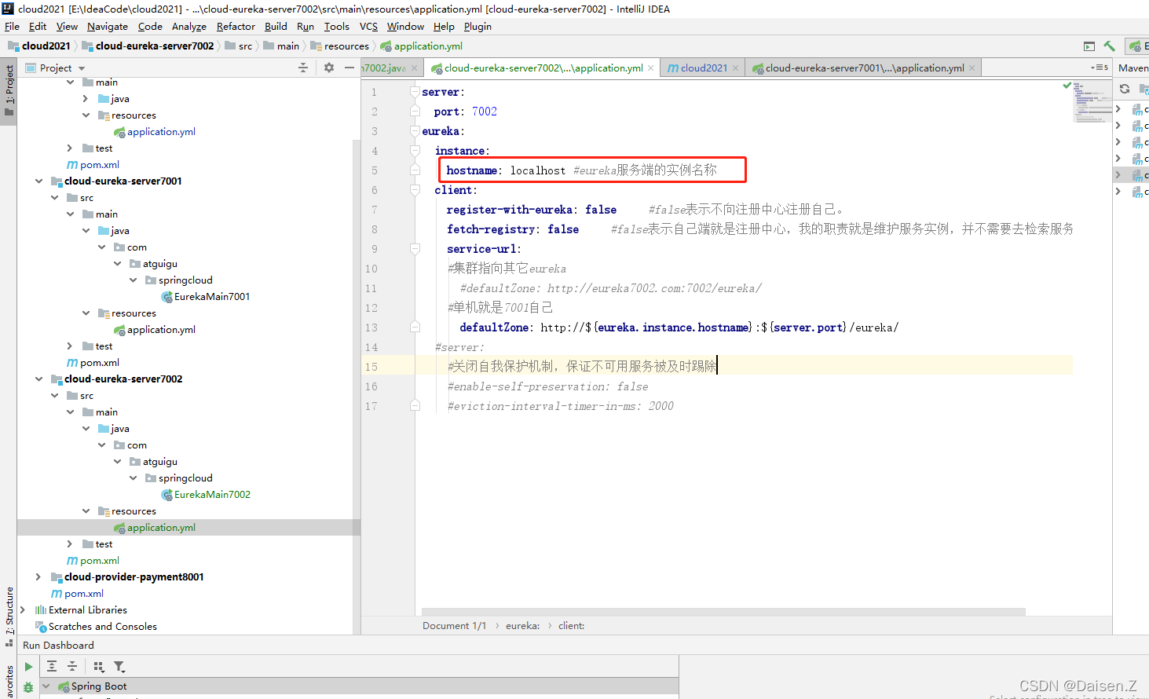The width and height of the screenshot is (1149, 699).
Task: Click the Debug bug icon in Run Dashboard
Action: [x=28, y=687]
